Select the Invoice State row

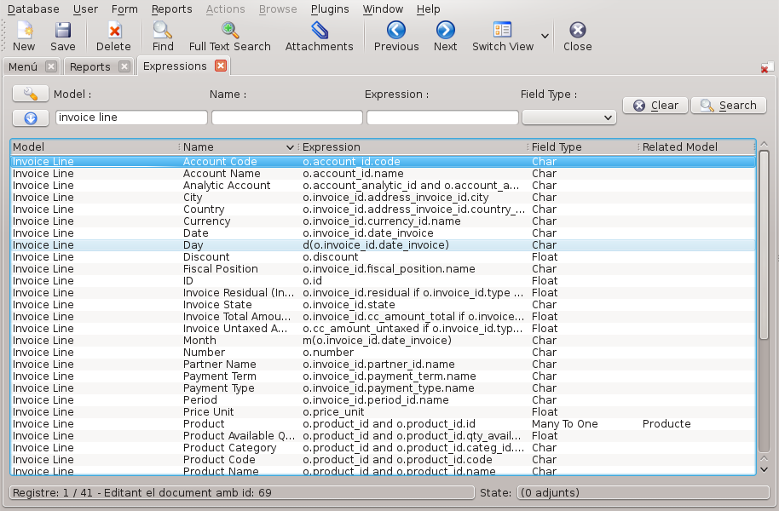click(383, 304)
